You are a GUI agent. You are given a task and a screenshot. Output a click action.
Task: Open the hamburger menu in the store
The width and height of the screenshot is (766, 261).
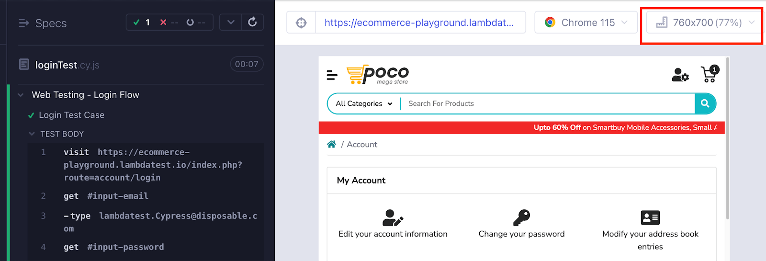tap(332, 75)
